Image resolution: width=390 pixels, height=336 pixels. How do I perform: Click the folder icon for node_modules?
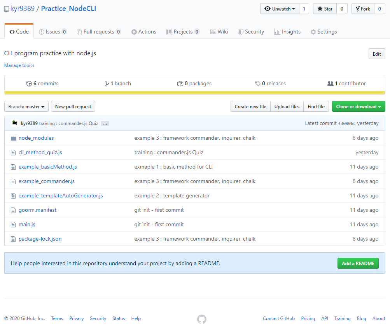pyautogui.click(x=14, y=138)
